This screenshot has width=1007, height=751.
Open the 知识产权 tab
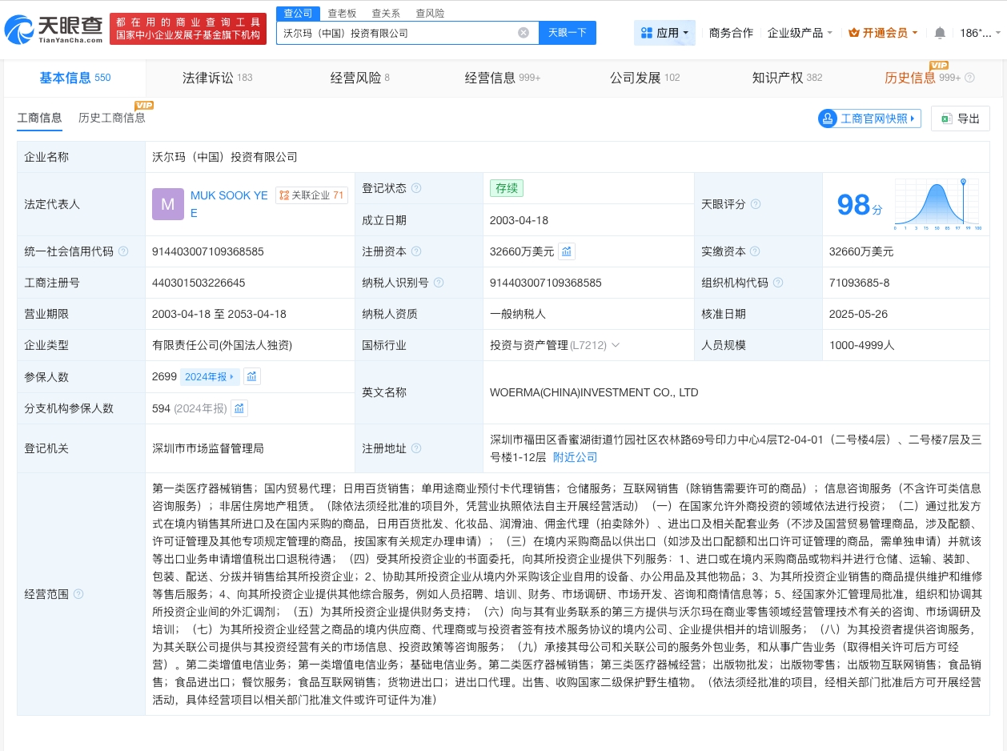click(787, 78)
